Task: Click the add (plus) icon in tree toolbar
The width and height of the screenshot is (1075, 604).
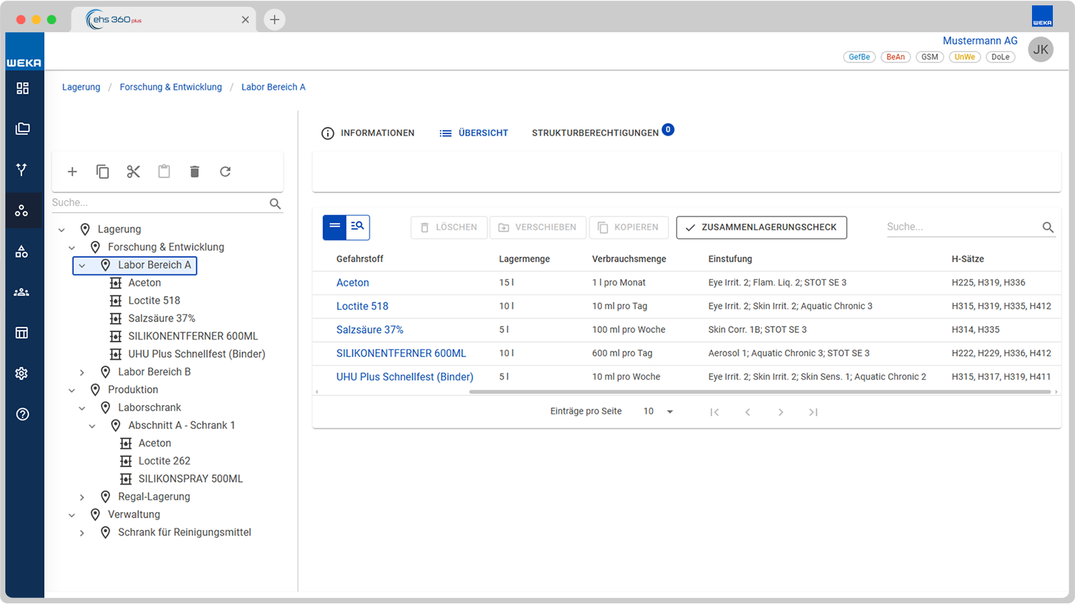Action: [x=72, y=172]
